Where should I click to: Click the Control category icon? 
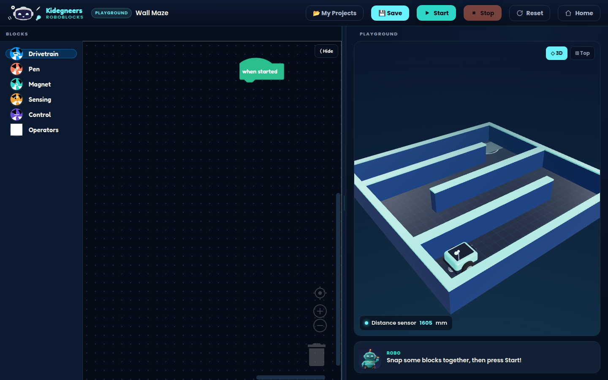16,114
